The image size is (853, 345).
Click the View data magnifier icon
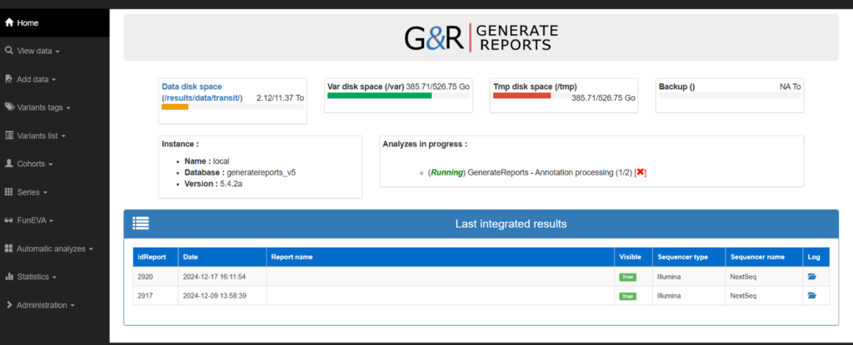(8, 51)
